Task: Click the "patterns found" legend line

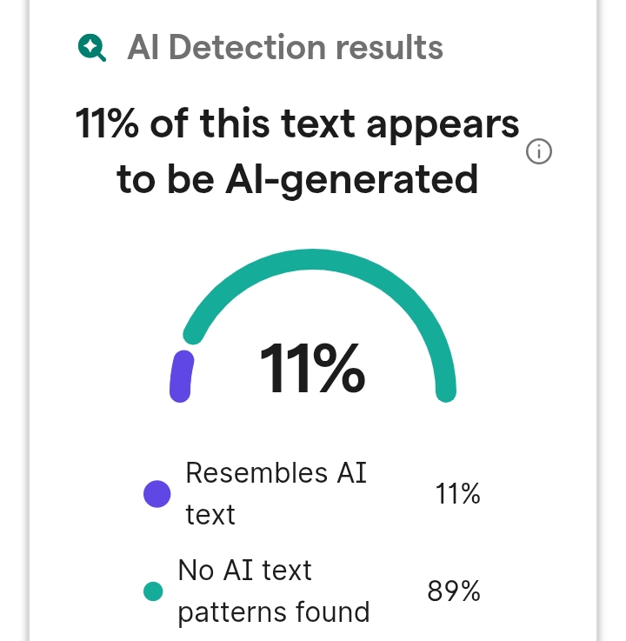Action: (x=274, y=613)
